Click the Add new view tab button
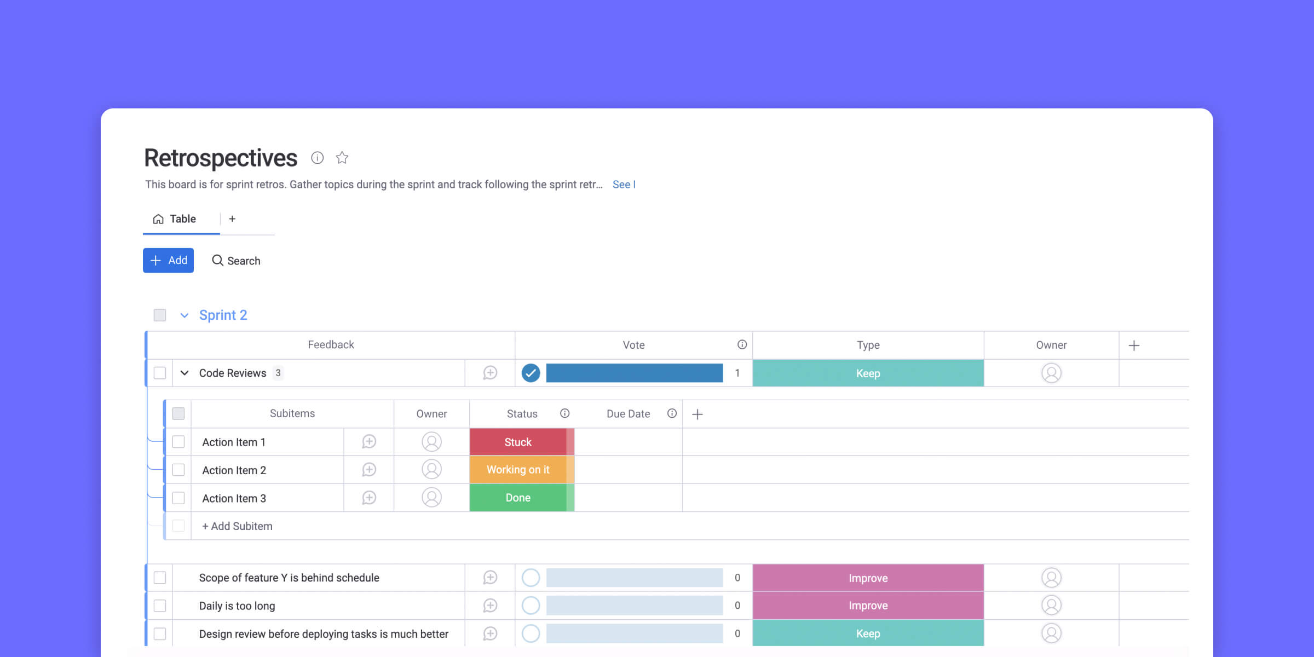 (x=232, y=218)
